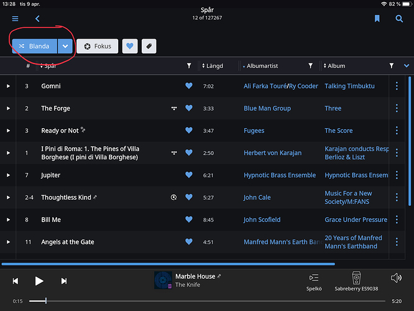Expand the Blanda dropdown arrow
This screenshot has height=311, width=414.
[65, 46]
